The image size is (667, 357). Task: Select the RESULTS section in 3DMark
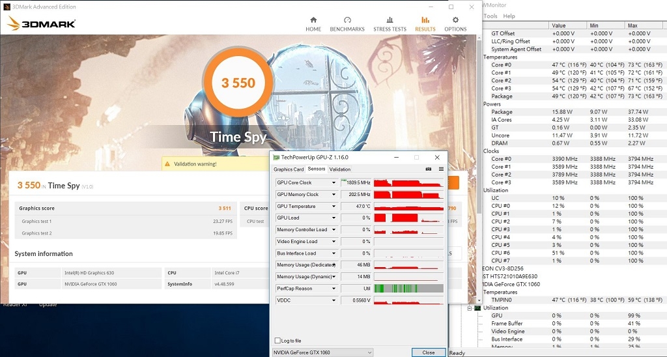pyautogui.click(x=425, y=24)
